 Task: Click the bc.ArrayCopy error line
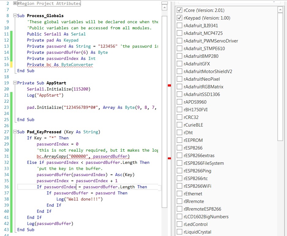[x=83, y=156]
